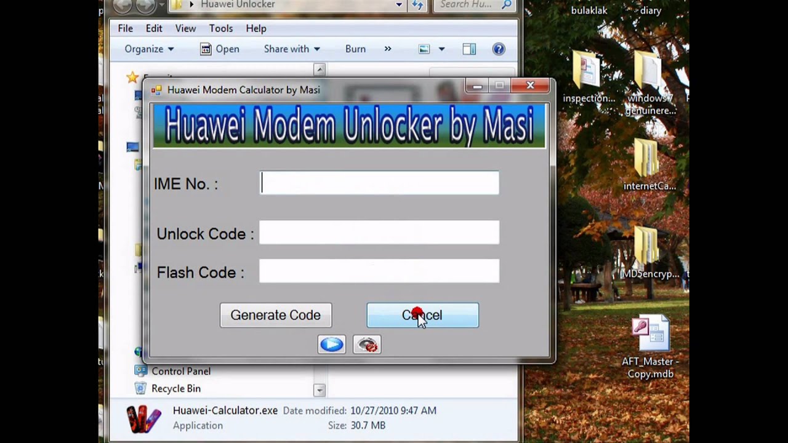788x443 pixels.
Task: Click the Recycle Bin icon in navigation pane
Action: [141, 388]
